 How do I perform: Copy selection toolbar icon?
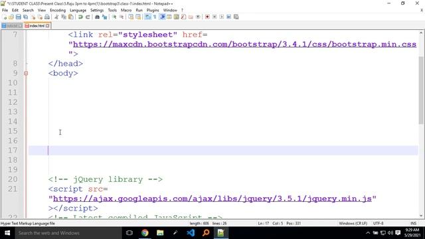(64, 17)
